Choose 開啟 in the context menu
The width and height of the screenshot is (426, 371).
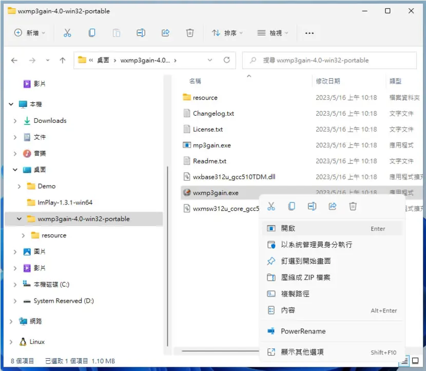point(332,228)
